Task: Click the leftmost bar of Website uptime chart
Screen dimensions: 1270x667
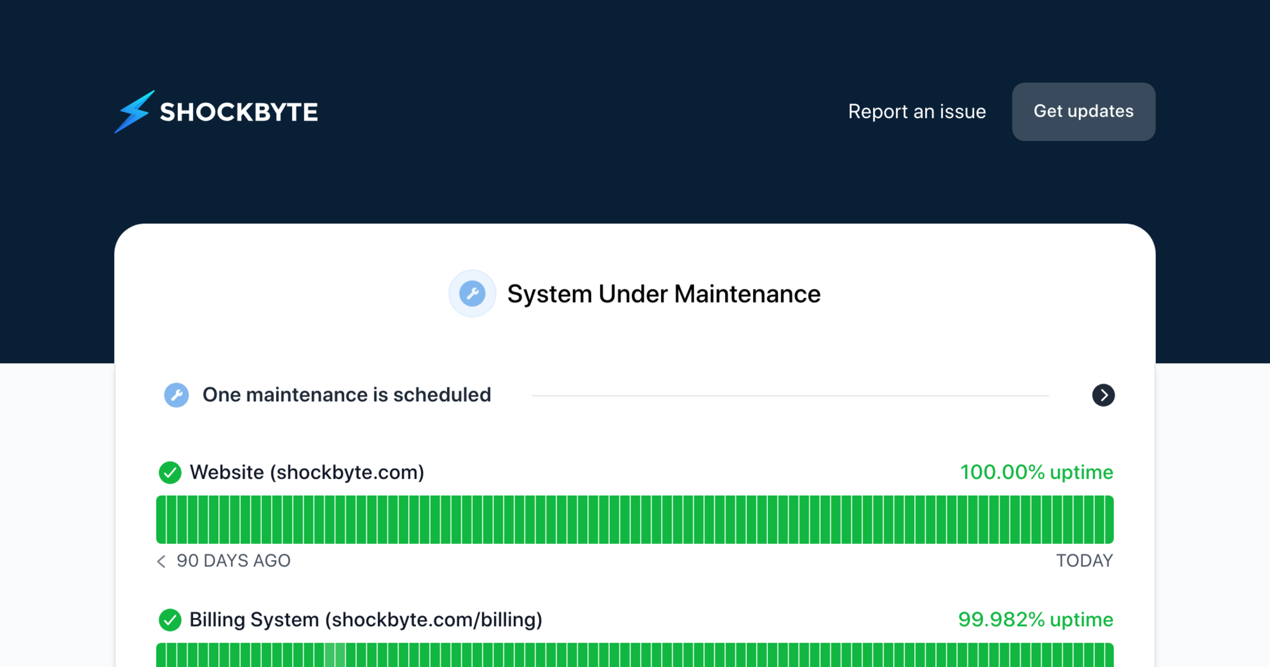Action: [x=161, y=519]
